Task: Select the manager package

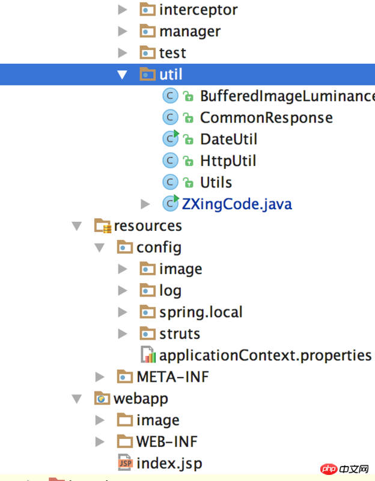Action: 189,31
